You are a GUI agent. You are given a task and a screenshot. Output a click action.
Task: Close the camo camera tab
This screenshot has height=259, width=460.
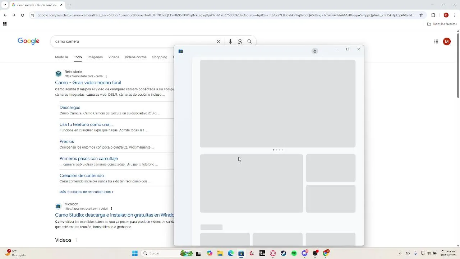pyautogui.click(x=61, y=5)
